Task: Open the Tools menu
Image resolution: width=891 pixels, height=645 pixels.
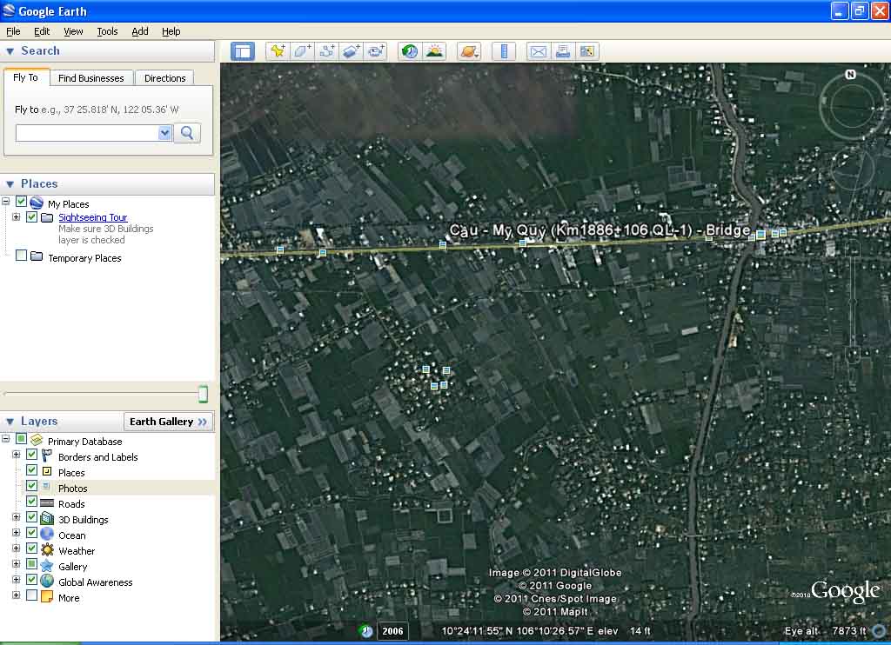Action: click(107, 31)
